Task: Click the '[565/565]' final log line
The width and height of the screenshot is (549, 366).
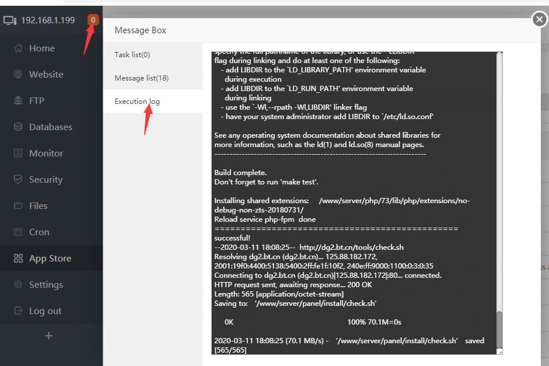Action: click(x=230, y=350)
